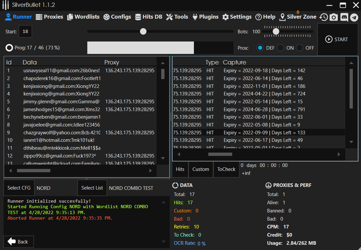Switch to the ToCheck tab
The height and width of the screenshot is (250, 361).
click(x=226, y=169)
